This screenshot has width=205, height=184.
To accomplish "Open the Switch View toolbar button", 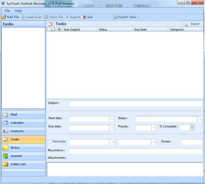I will pyautogui.click(x=126, y=17).
